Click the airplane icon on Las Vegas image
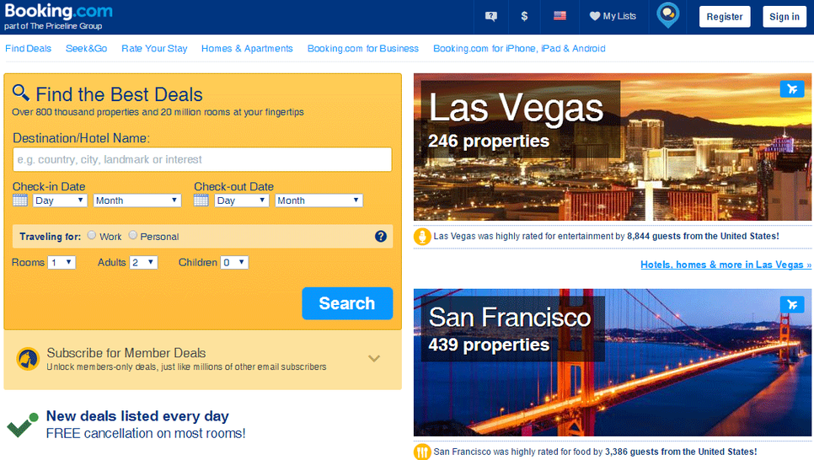Viewport: 814px width, 460px height. point(792,88)
